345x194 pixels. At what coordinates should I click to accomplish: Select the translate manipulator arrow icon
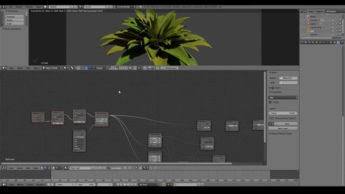click(x=86, y=68)
